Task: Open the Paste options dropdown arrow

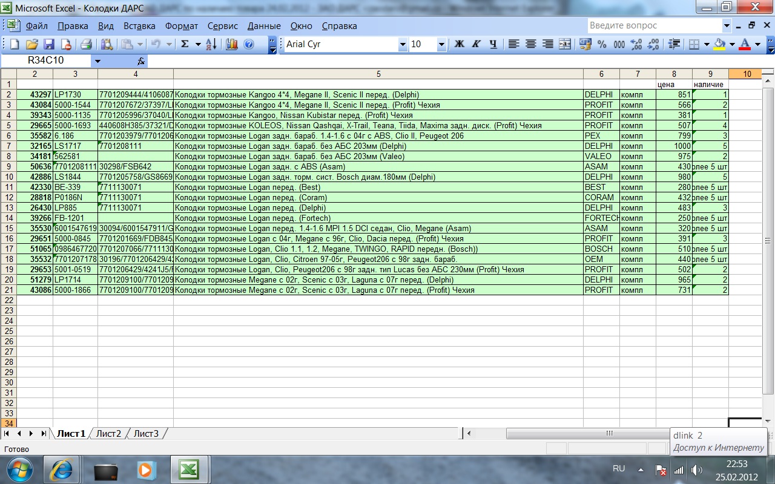Action: pos(140,44)
